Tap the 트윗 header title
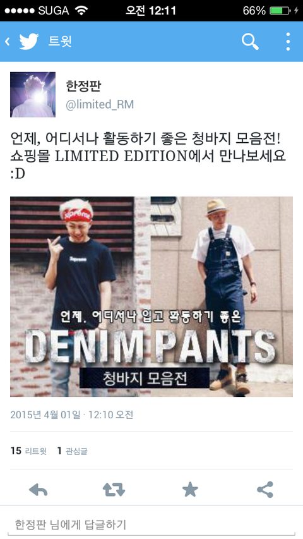The image size is (303, 539). tap(60, 42)
